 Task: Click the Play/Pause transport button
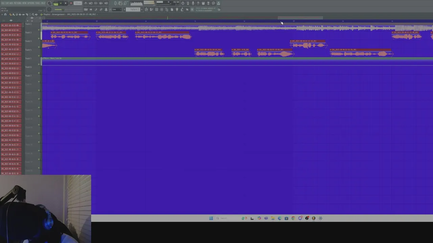61,3
